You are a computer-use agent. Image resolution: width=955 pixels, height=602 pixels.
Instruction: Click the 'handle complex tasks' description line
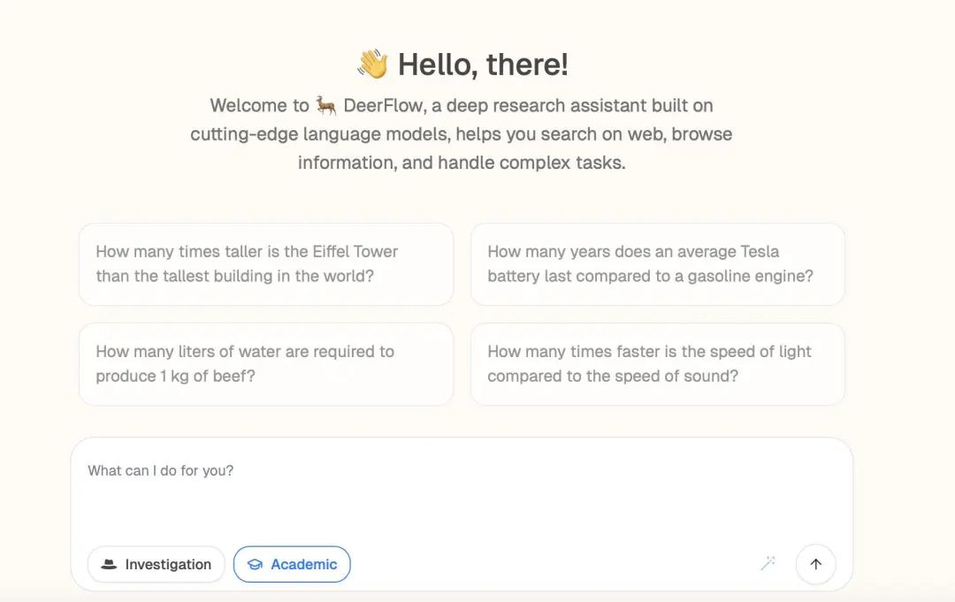[462, 163]
